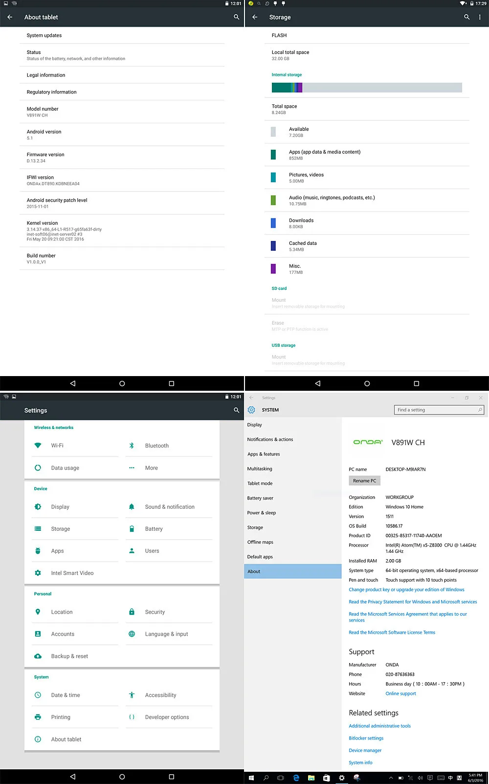Tap the Users person icon
The image size is (489, 784).
(132, 551)
